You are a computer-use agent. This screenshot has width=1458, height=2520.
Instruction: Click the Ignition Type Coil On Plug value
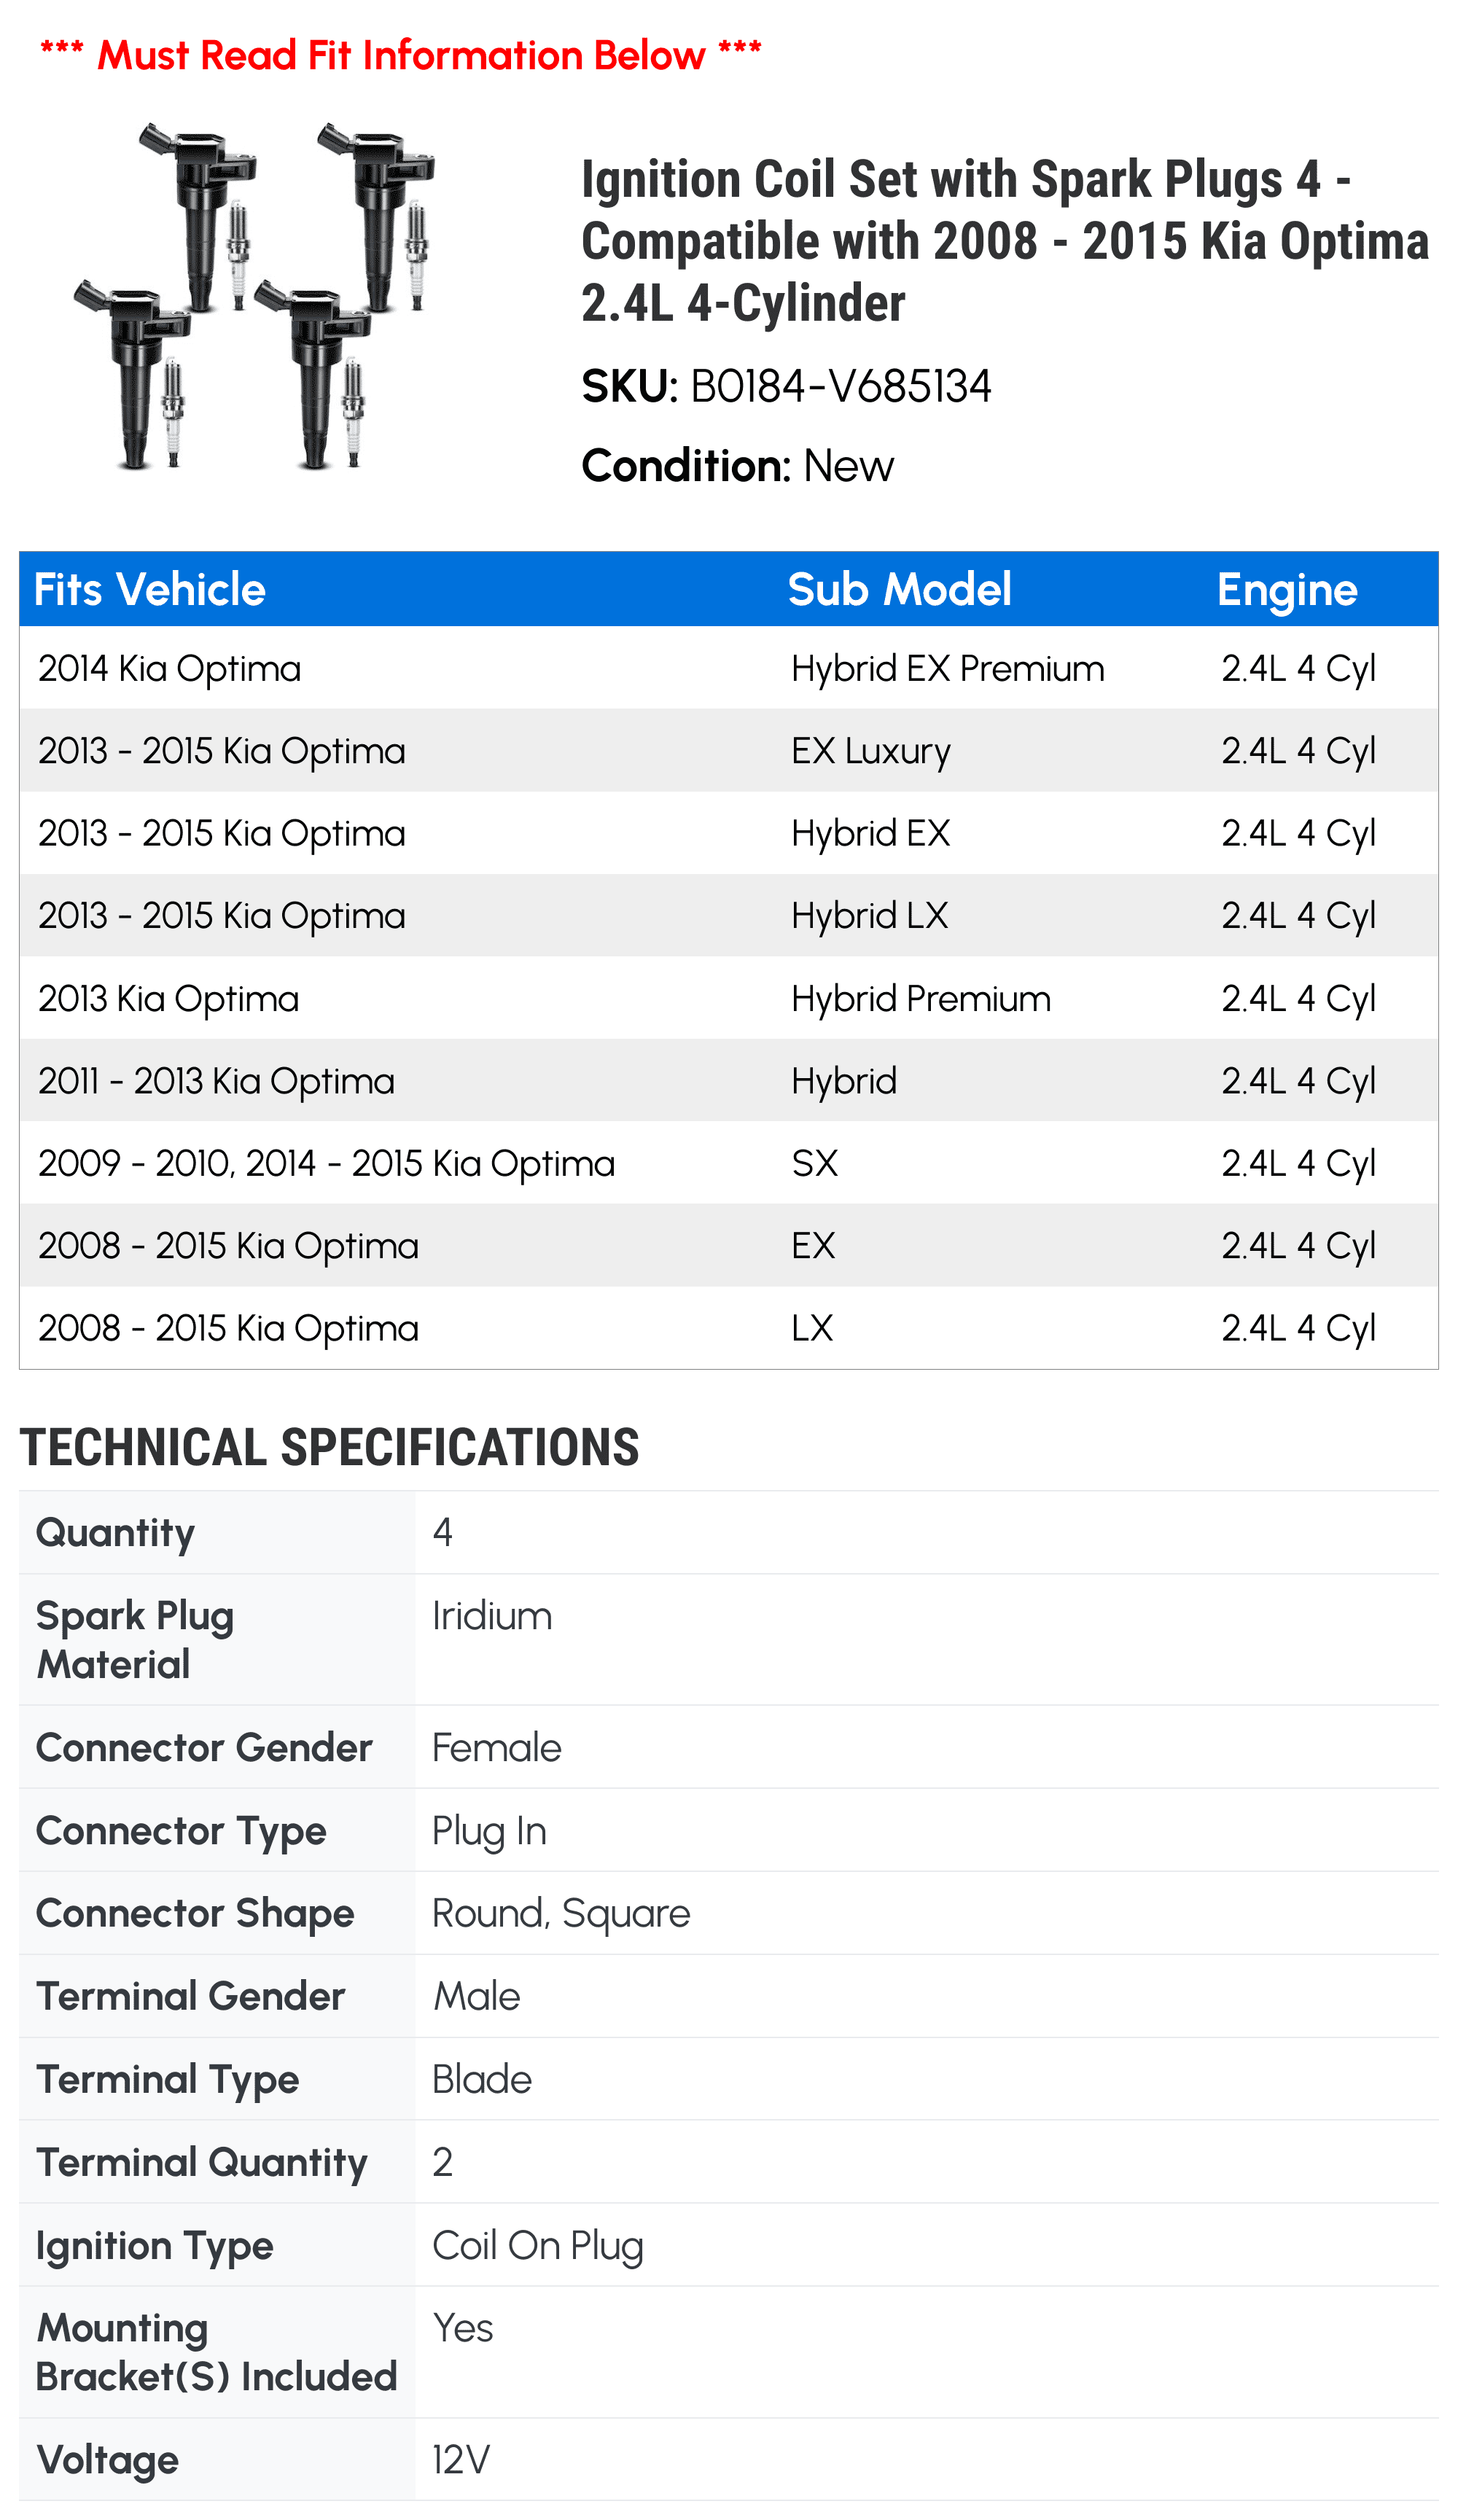(538, 2246)
